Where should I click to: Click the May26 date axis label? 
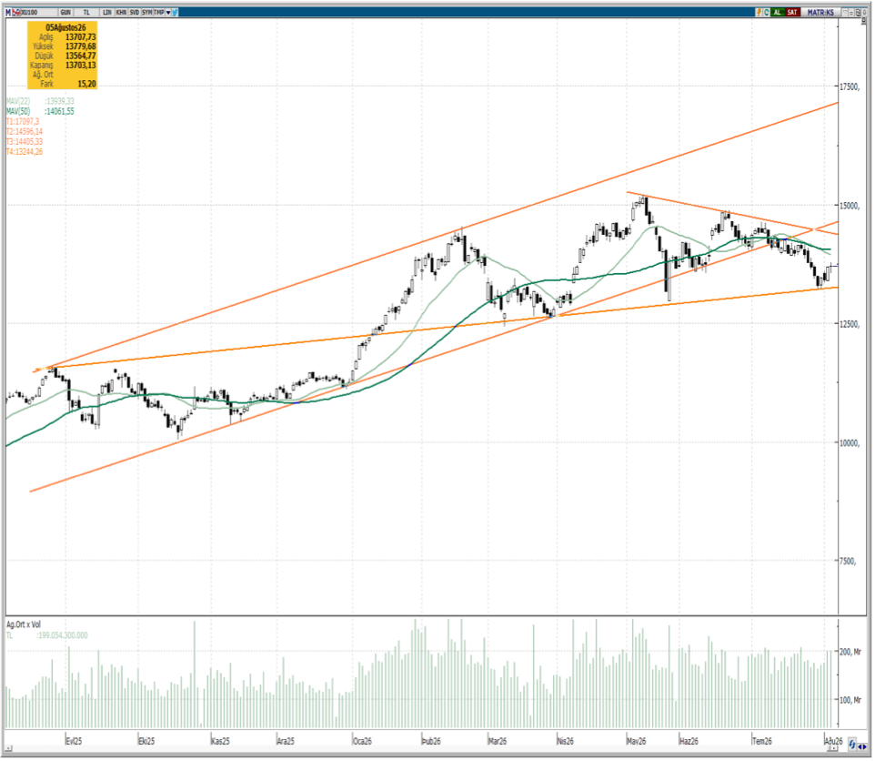(636, 741)
